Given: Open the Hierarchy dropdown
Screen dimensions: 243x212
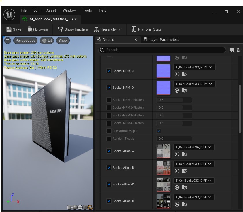Looking at the screenshot, I should [108, 29].
